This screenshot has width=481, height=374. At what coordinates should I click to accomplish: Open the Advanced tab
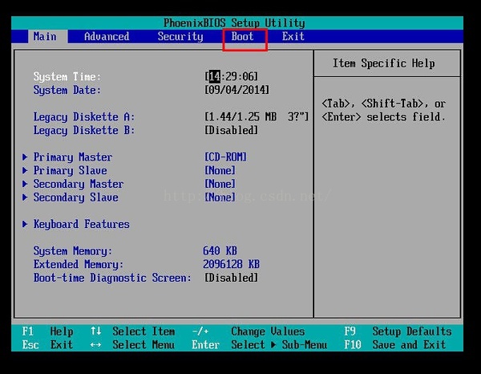(107, 36)
